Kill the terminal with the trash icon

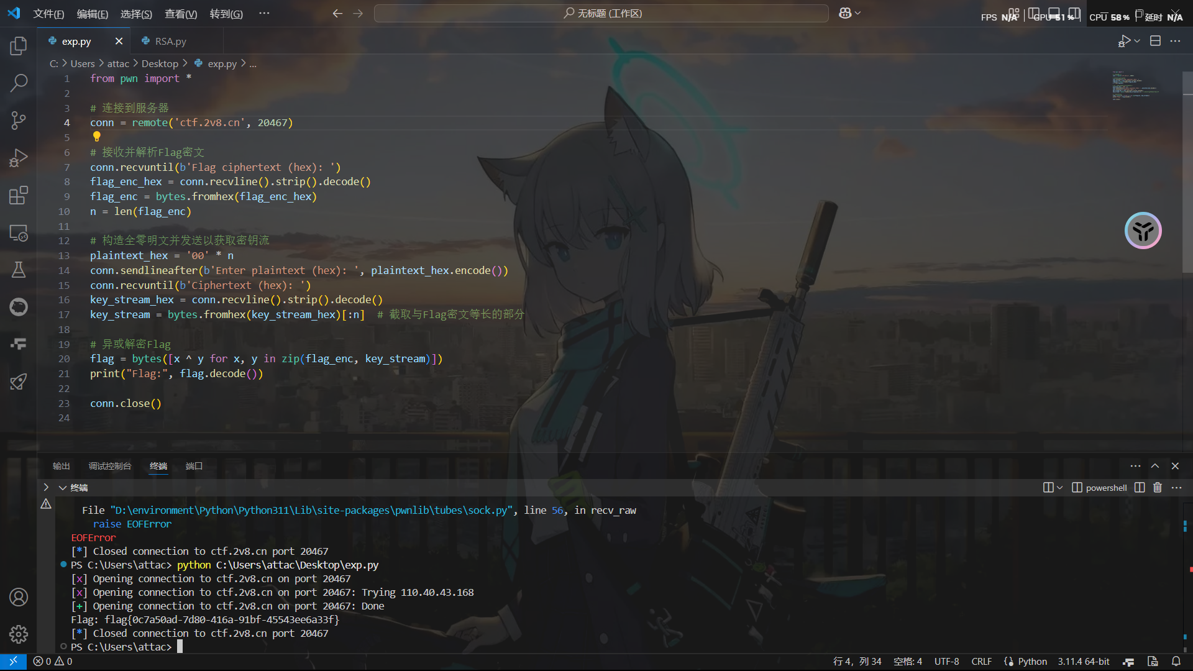pos(1157,488)
